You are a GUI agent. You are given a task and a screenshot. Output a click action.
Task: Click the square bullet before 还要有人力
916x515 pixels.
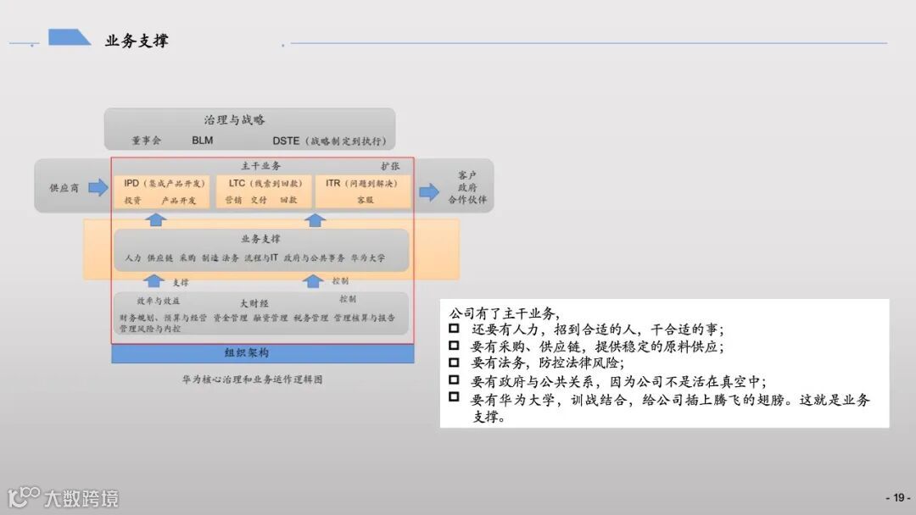click(454, 329)
